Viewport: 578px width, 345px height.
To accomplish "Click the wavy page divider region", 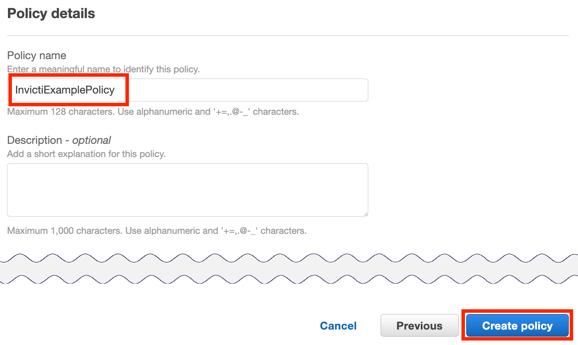I will tap(289, 266).
